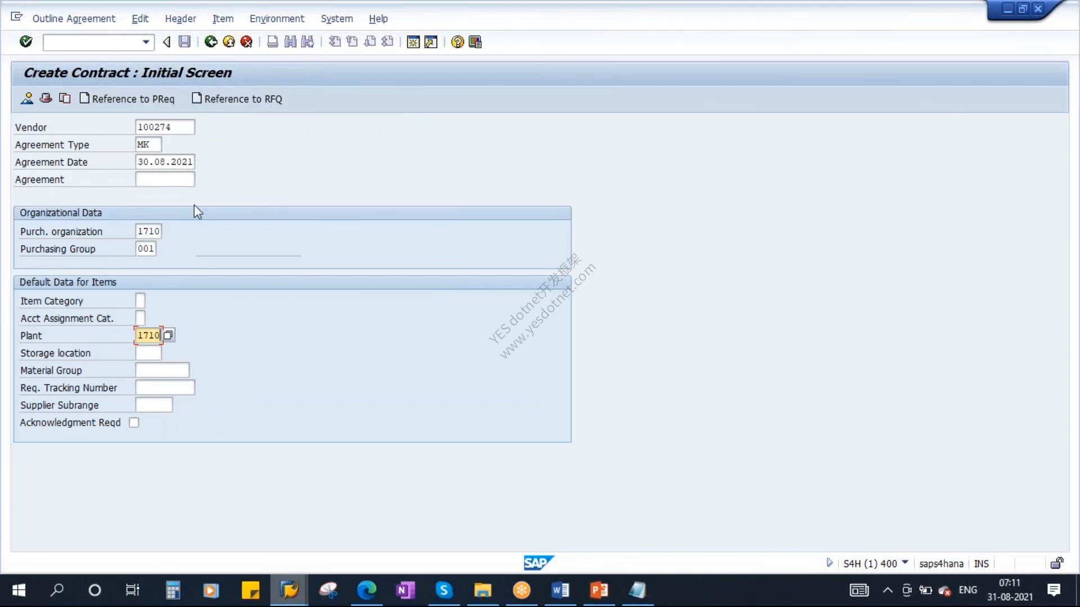The width and height of the screenshot is (1080, 607).
Task: Click the green Back arrow icon
Action: [x=211, y=42]
